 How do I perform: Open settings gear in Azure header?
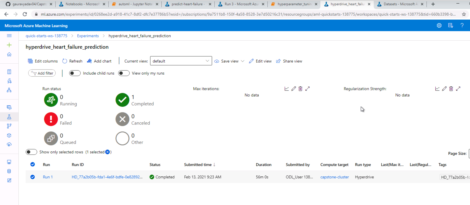coord(439,26)
